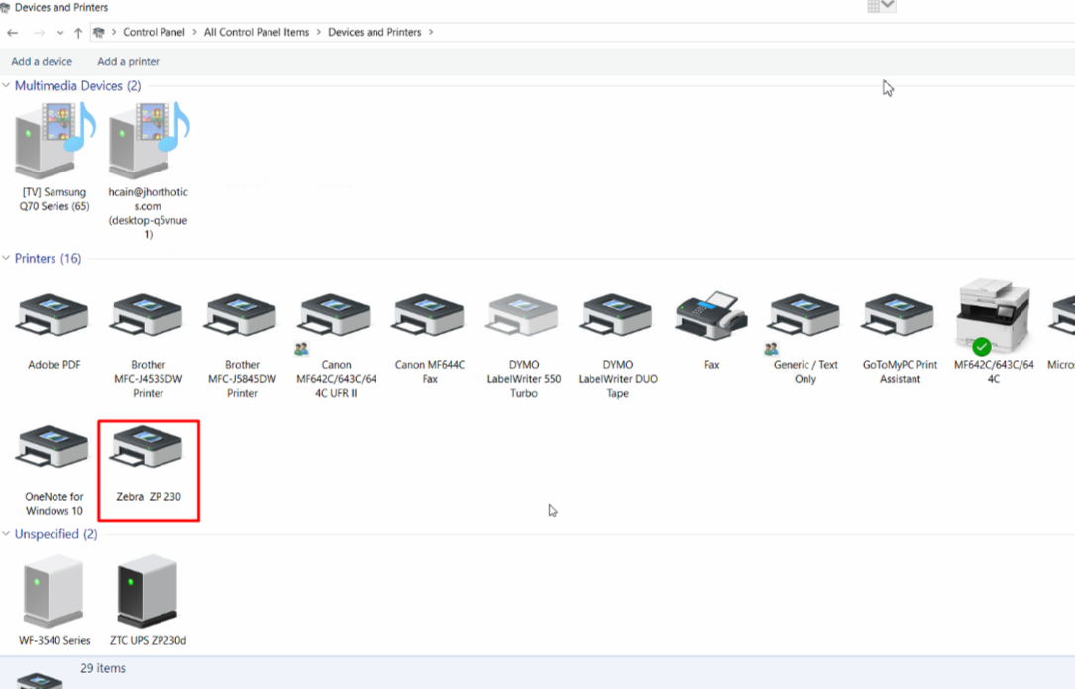Click the Unspecified (2) group header
Screen dimensions: 1075x689
[56, 534]
